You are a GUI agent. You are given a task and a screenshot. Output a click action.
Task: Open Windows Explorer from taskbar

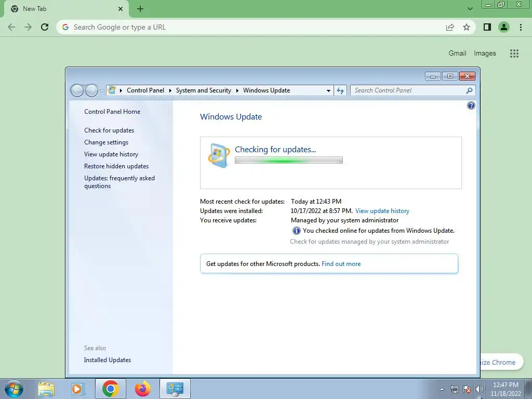[46, 389]
